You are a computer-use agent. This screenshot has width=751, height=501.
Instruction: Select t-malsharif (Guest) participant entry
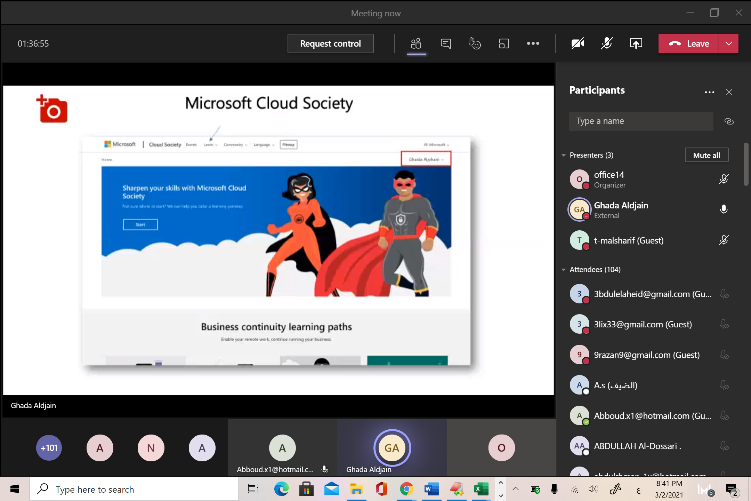click(629, 240)
